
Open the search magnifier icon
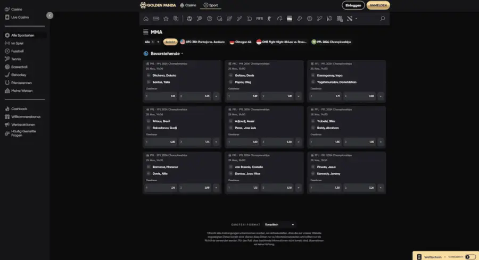[383, 19]
